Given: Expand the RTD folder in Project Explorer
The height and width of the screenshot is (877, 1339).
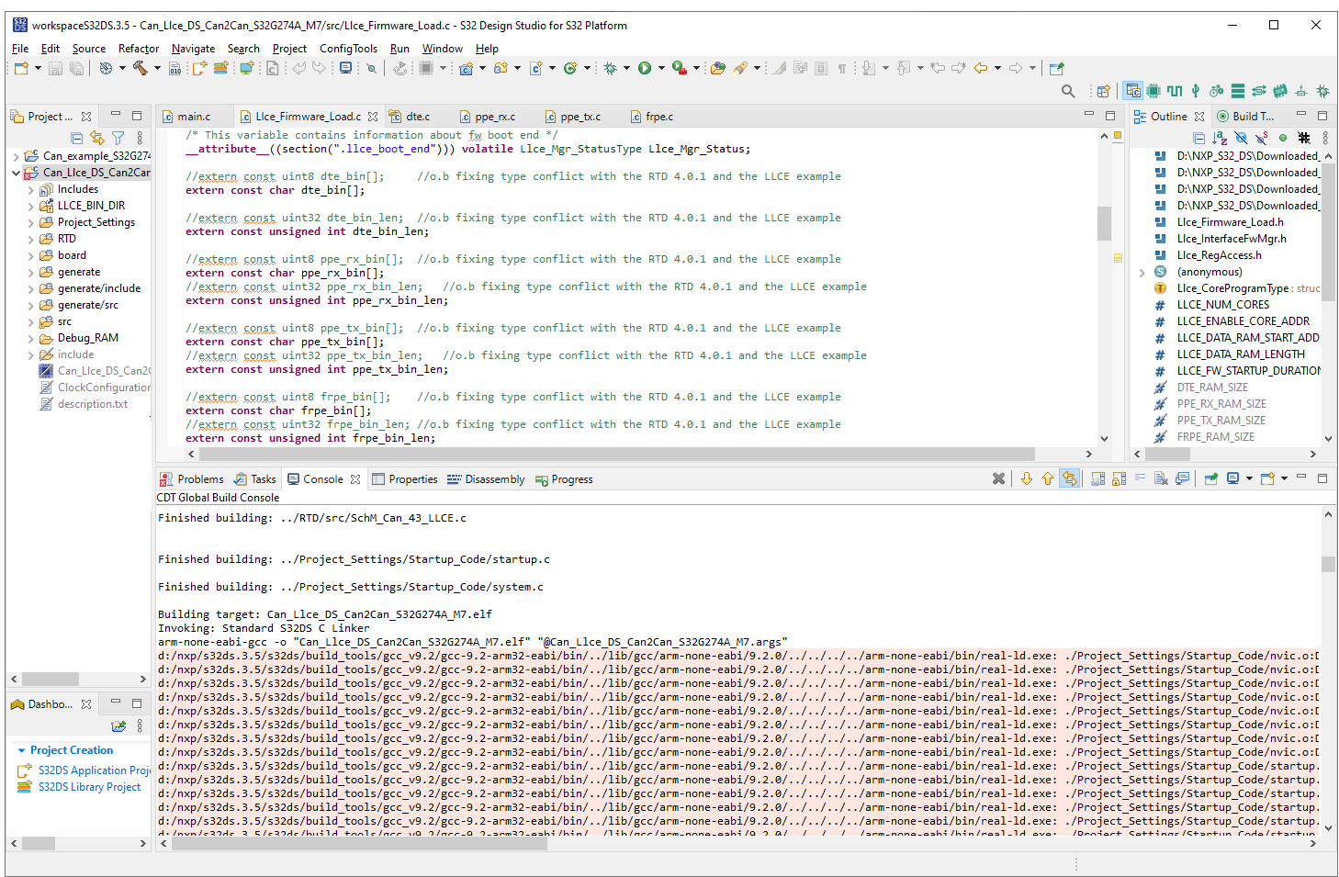Looking at the screenshot, I should (x=30, y=238).
